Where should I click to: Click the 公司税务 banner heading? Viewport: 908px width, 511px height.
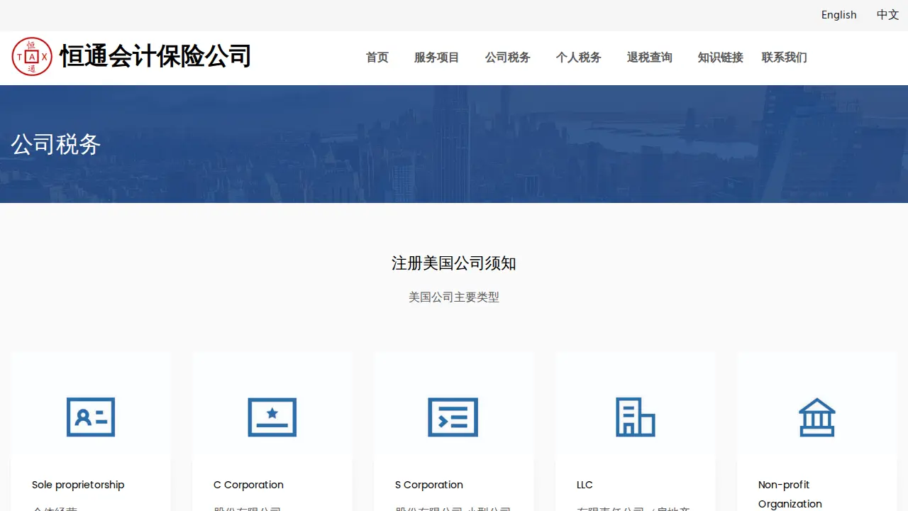pos(56,144)
